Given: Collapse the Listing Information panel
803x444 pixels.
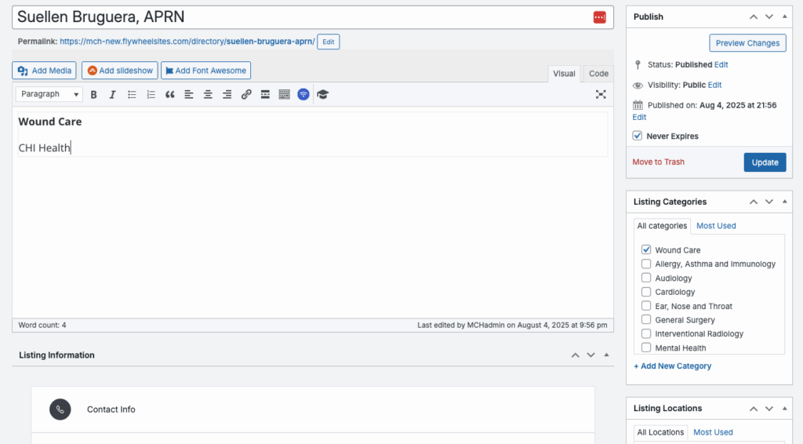Looking at the screenshot, I should [x=606, y=355].
